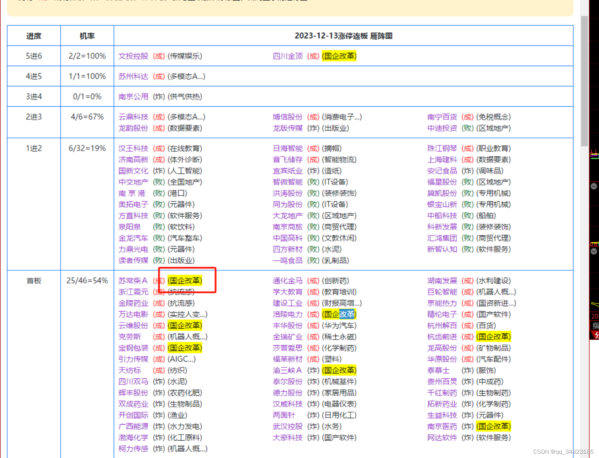Click the 2023-12-13涨停连板 雁阵图 header
The width and height of the screenshot is (599, 458).
click(344, 36)
